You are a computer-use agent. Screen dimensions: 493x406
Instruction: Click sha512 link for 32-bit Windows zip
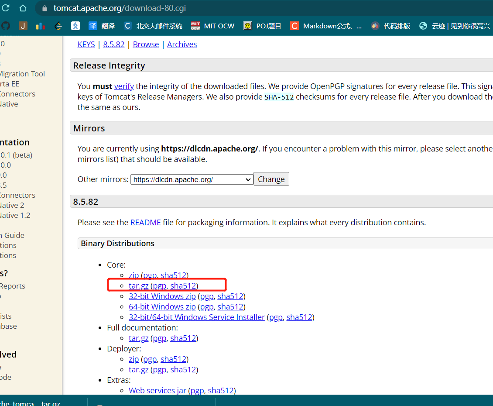coord(230,296)
